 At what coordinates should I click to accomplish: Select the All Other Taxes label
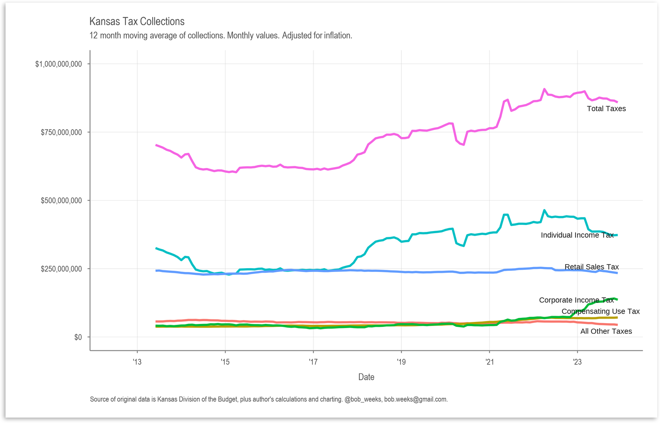[x=606, y=331]
